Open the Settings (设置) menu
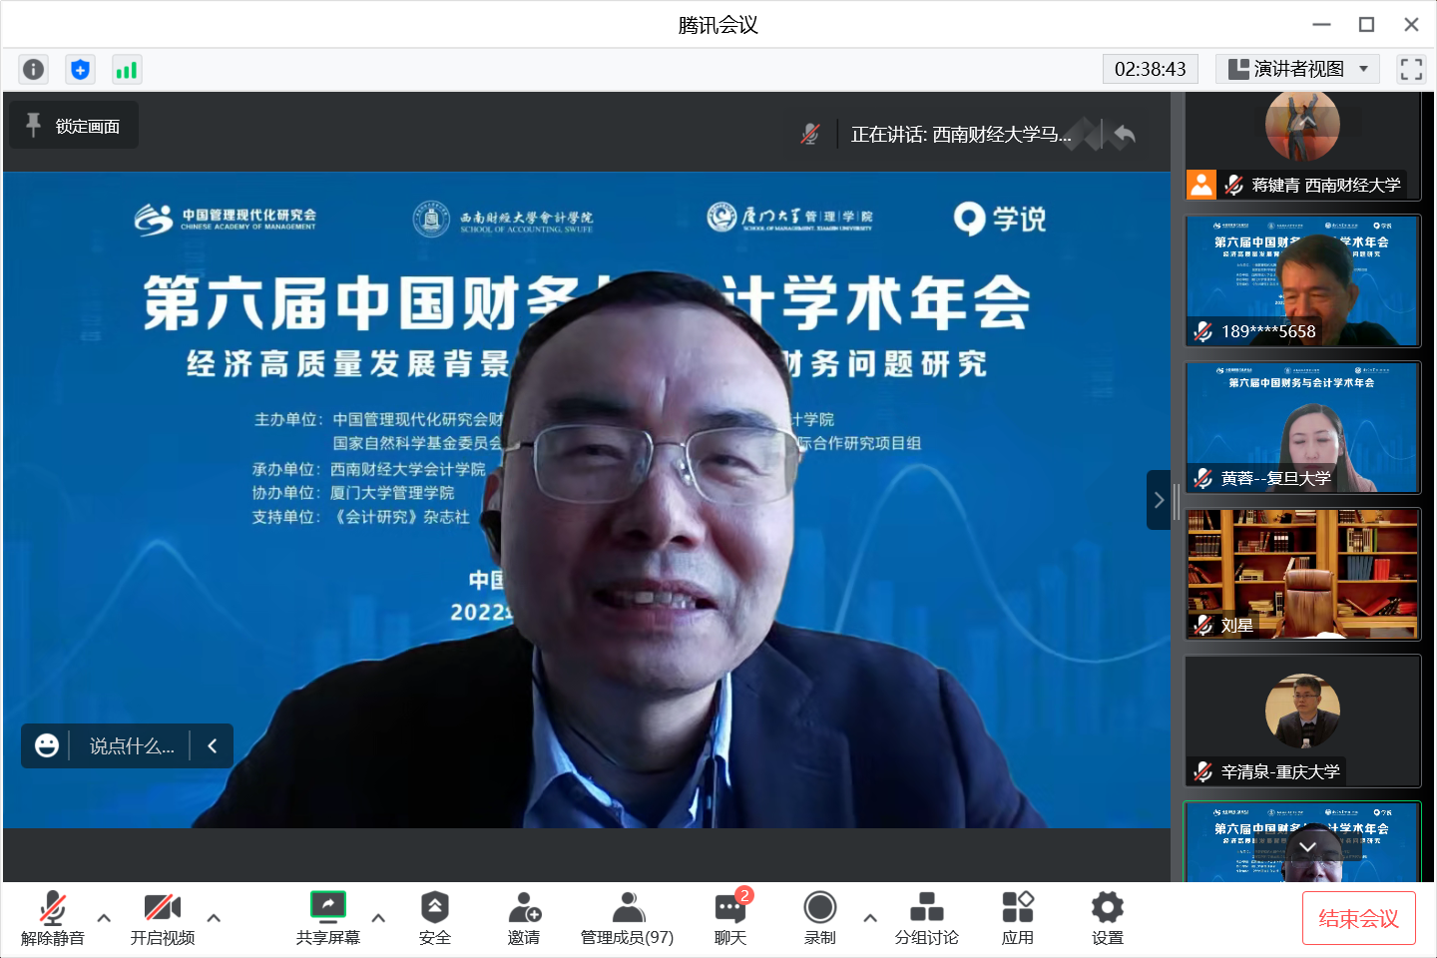 coord(1108,918)
